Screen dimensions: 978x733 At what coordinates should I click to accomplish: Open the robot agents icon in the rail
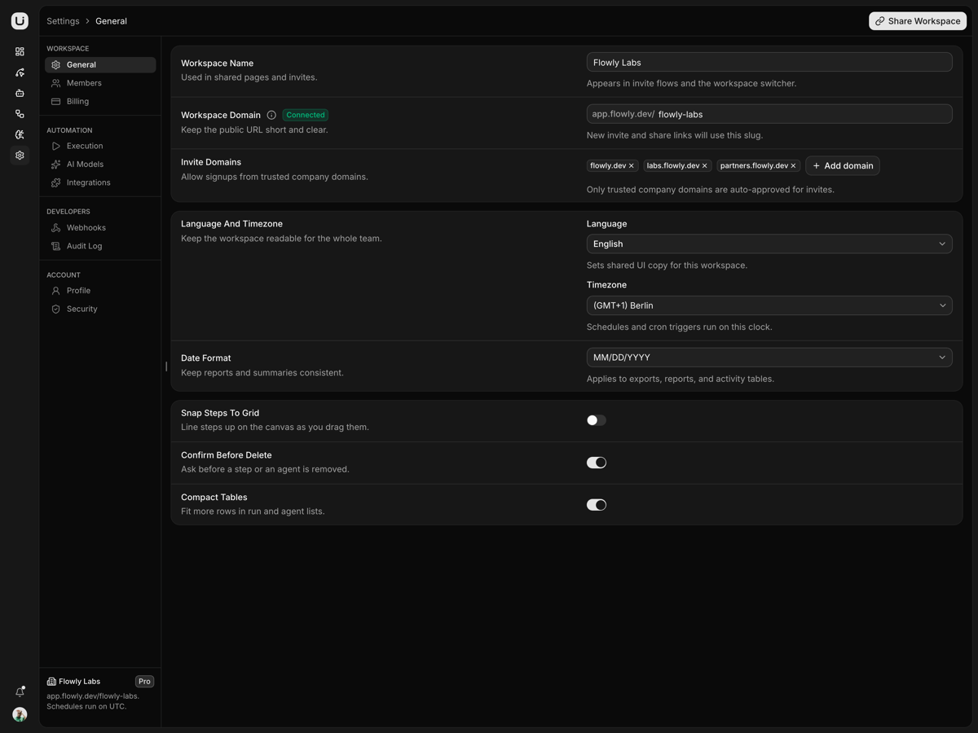[20, 93]
